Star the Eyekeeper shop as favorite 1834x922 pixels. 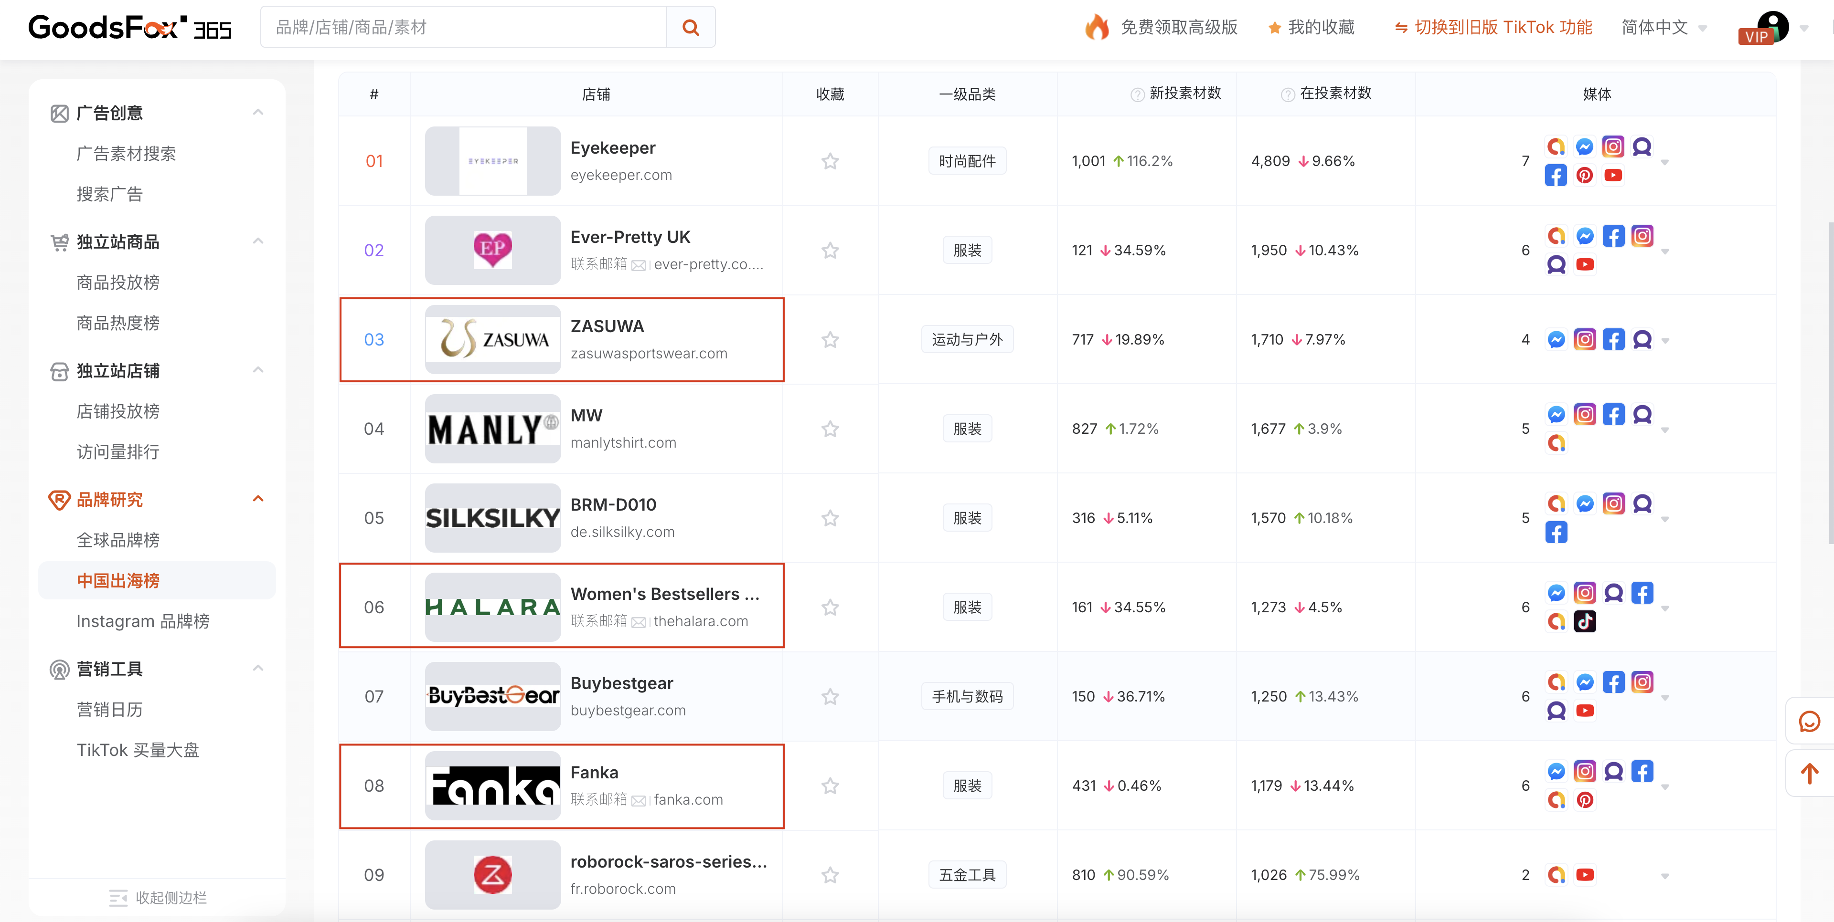[830, 161]
